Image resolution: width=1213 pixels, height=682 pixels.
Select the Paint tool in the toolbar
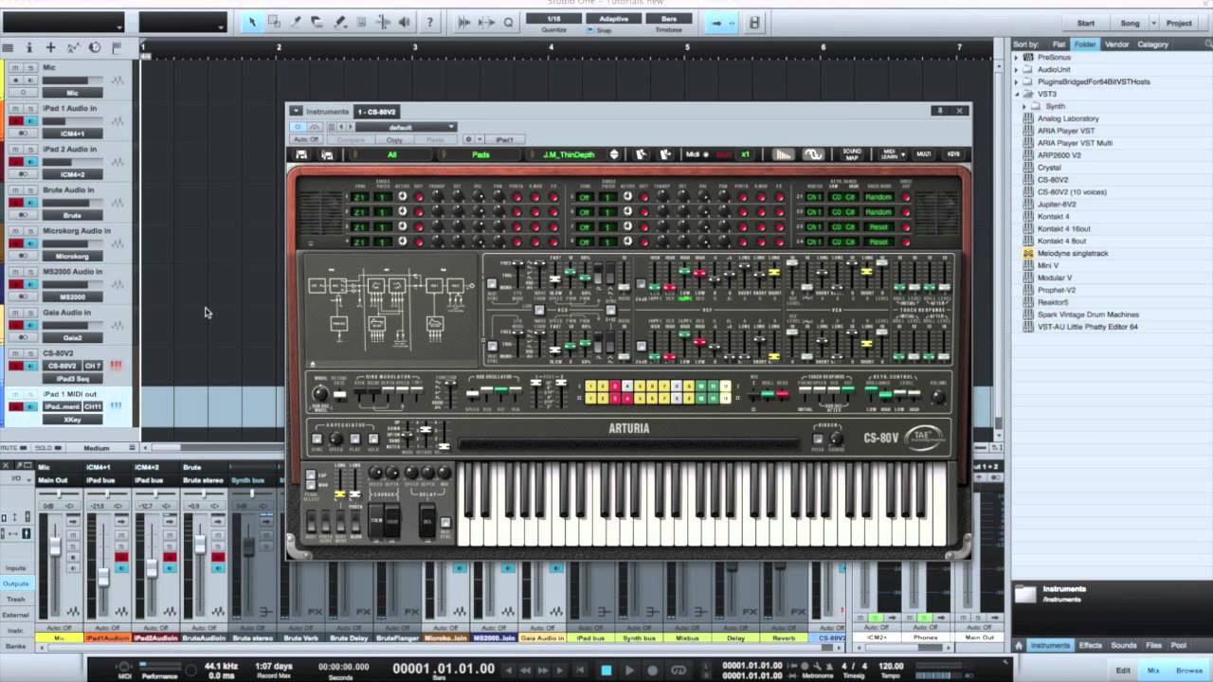(339, 23)
